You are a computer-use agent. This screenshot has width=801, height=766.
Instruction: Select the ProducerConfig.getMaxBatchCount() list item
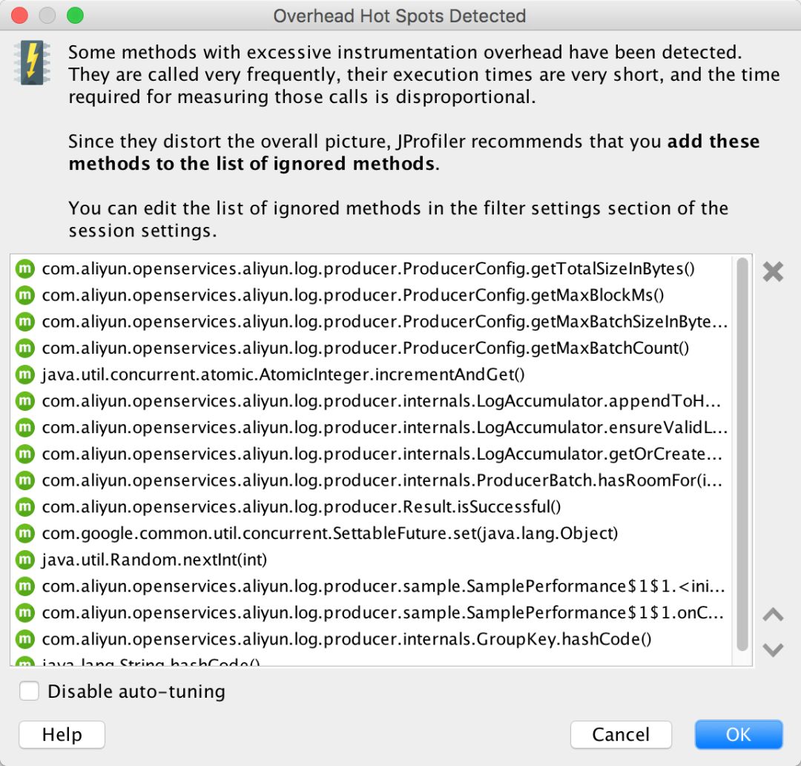pos(366,348)
